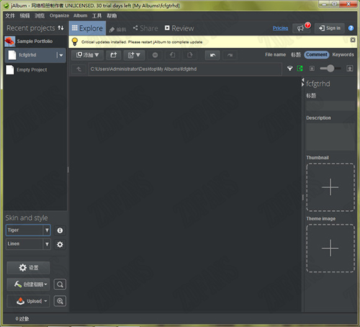Click the sort arrows beside Recent projects

[x=61, y=28]
